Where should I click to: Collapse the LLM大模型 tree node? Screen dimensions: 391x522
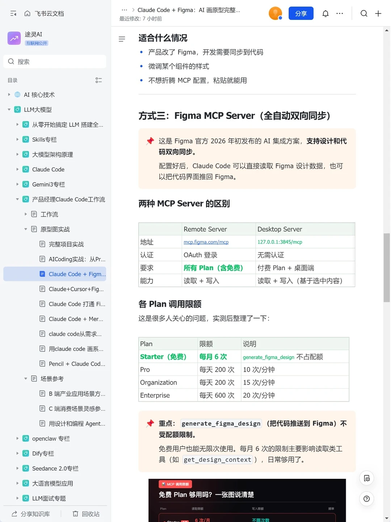(9, 109)
